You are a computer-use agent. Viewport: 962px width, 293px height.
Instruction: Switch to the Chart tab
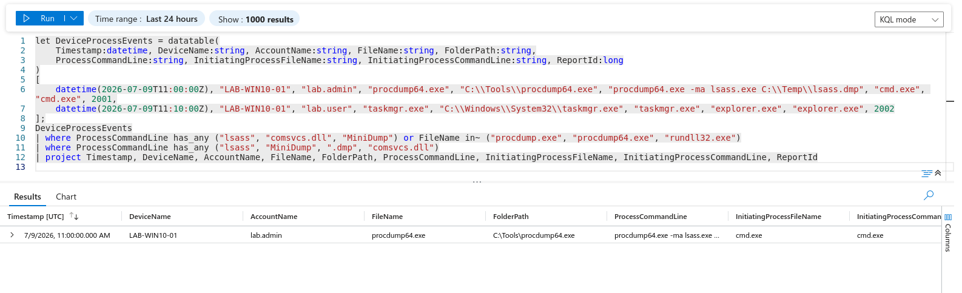click(66, 197)
